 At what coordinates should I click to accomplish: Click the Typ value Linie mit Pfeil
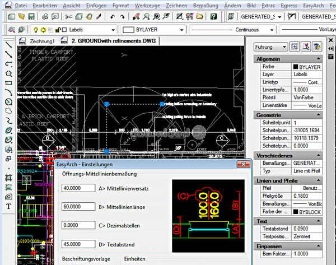pyautogui.click(x=307, y=171)
